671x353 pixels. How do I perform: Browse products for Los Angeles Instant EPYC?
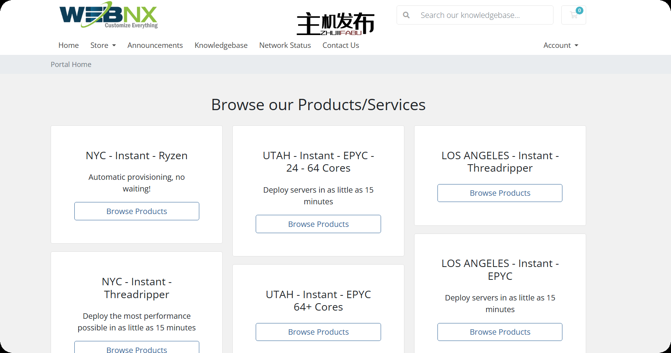500,332
